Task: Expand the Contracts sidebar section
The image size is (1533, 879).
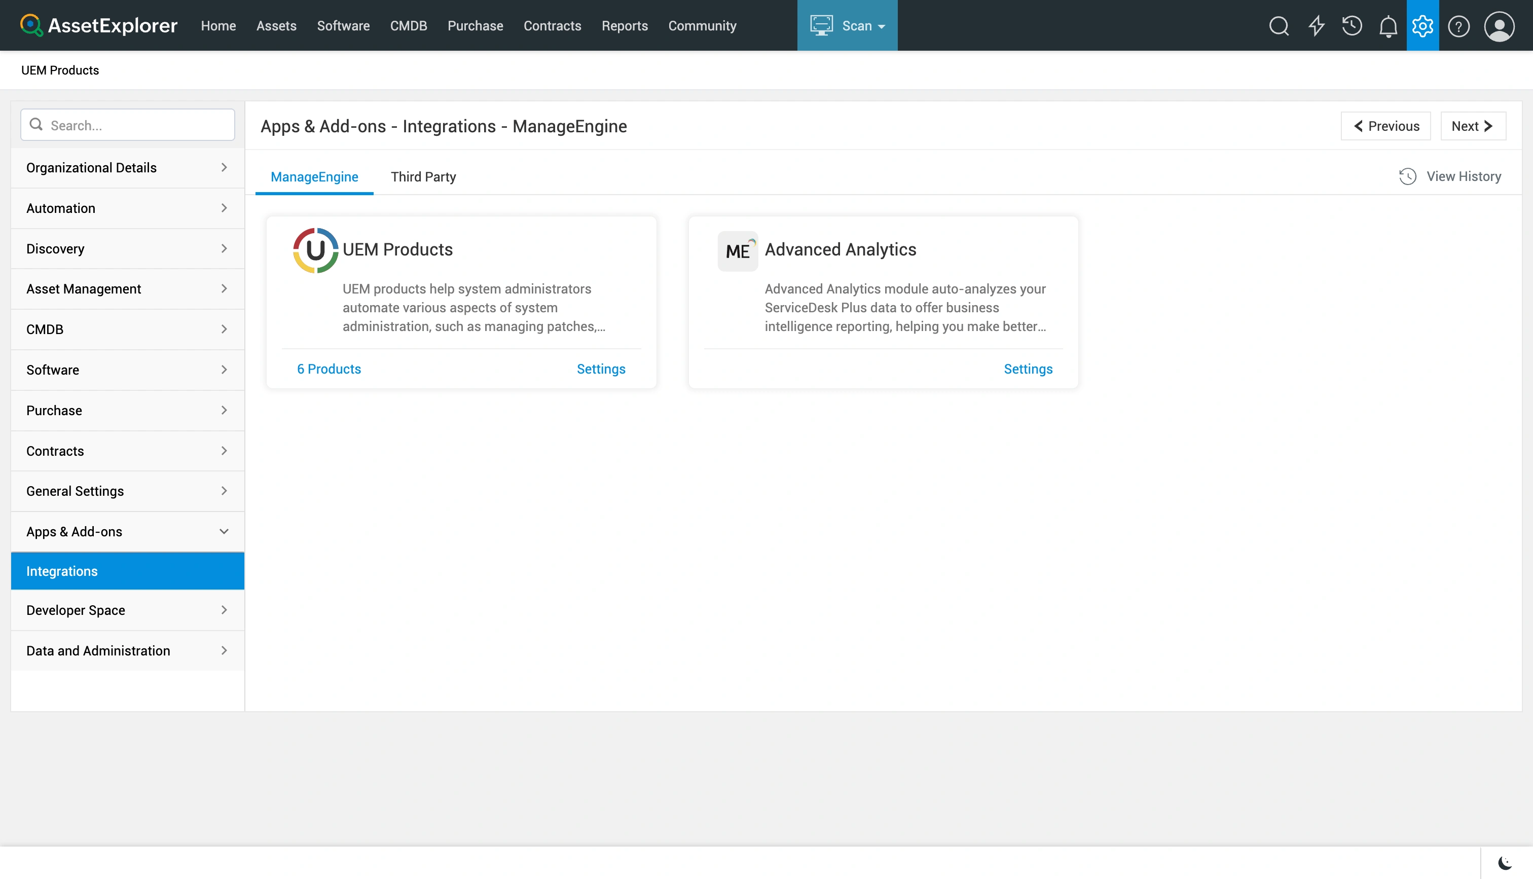Action: [127, 450]
